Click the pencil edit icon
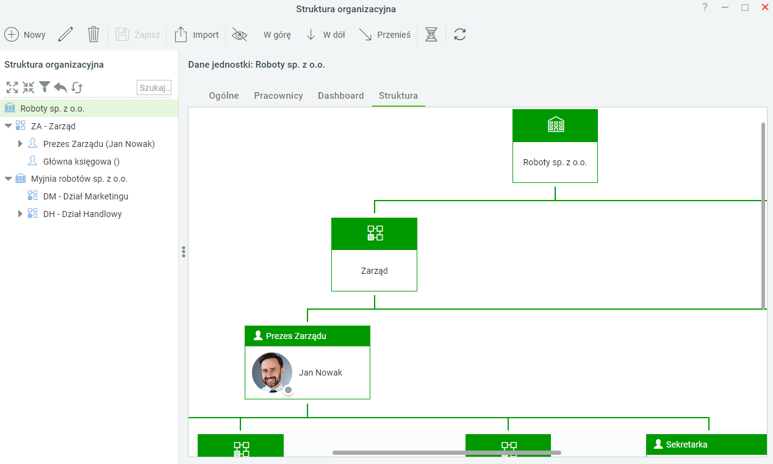The image size is (773, 464). (x=65, y=34)
